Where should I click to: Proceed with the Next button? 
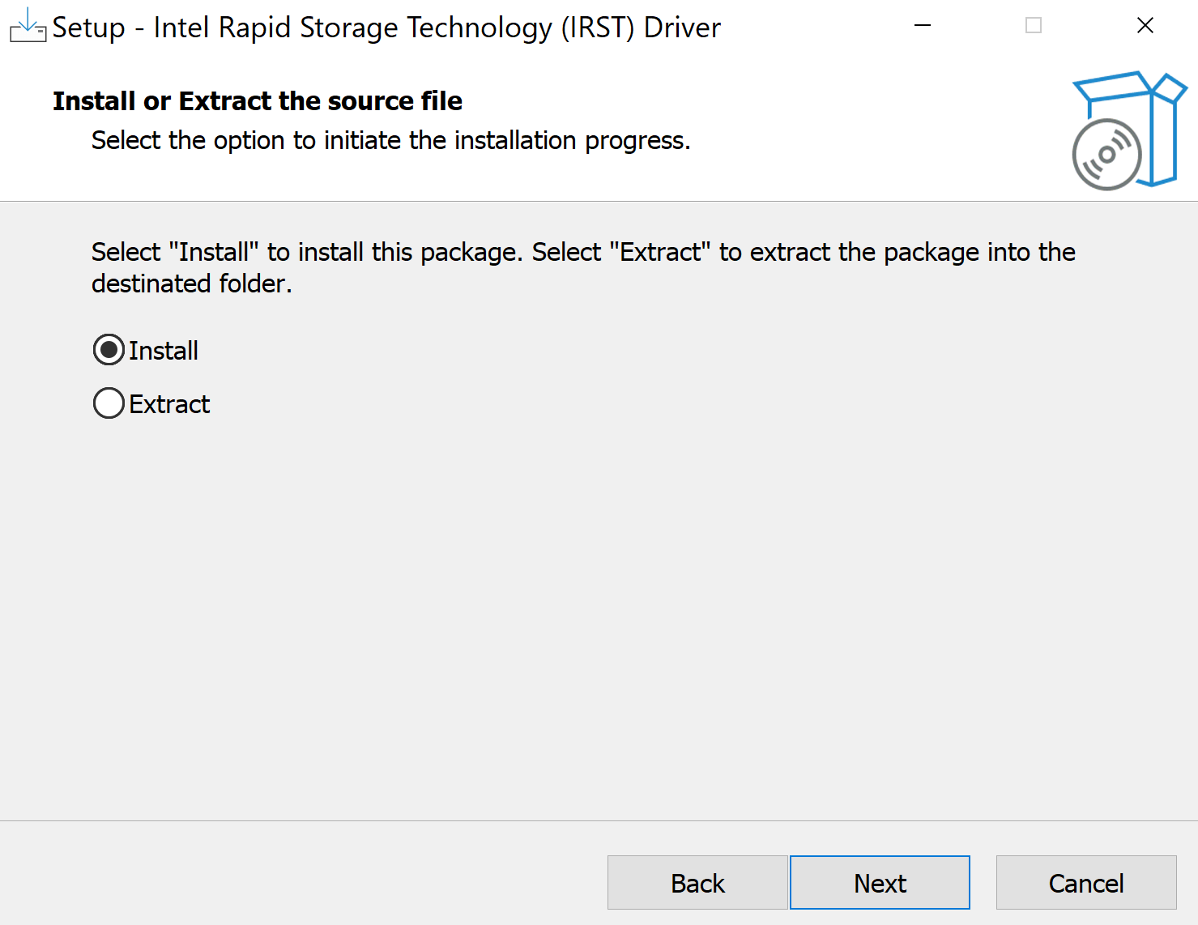click(880, 883)
